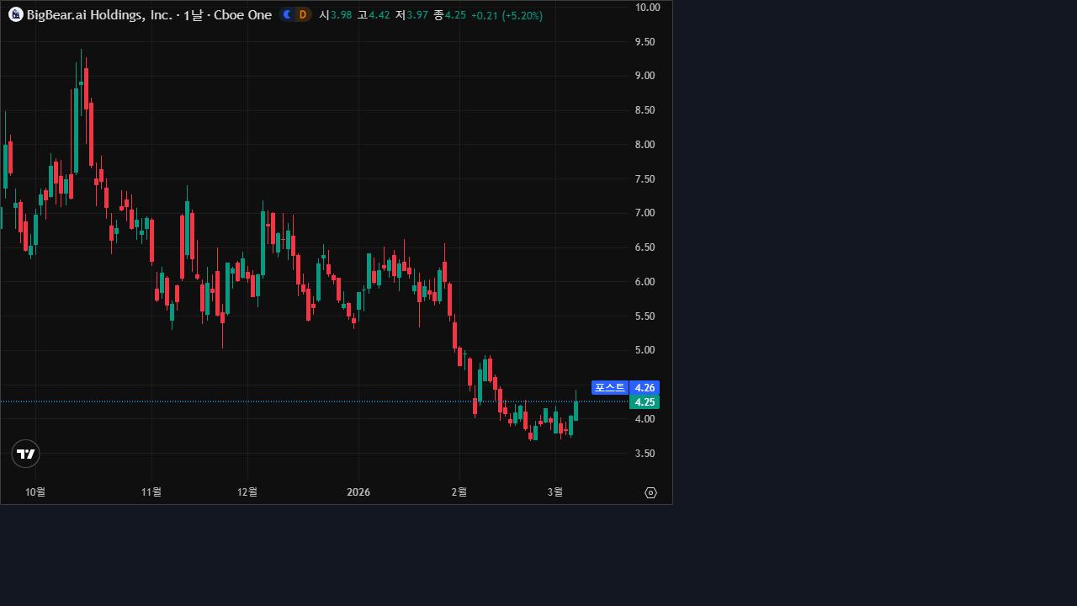Click the 10.00 price axis label

point(648,8)
